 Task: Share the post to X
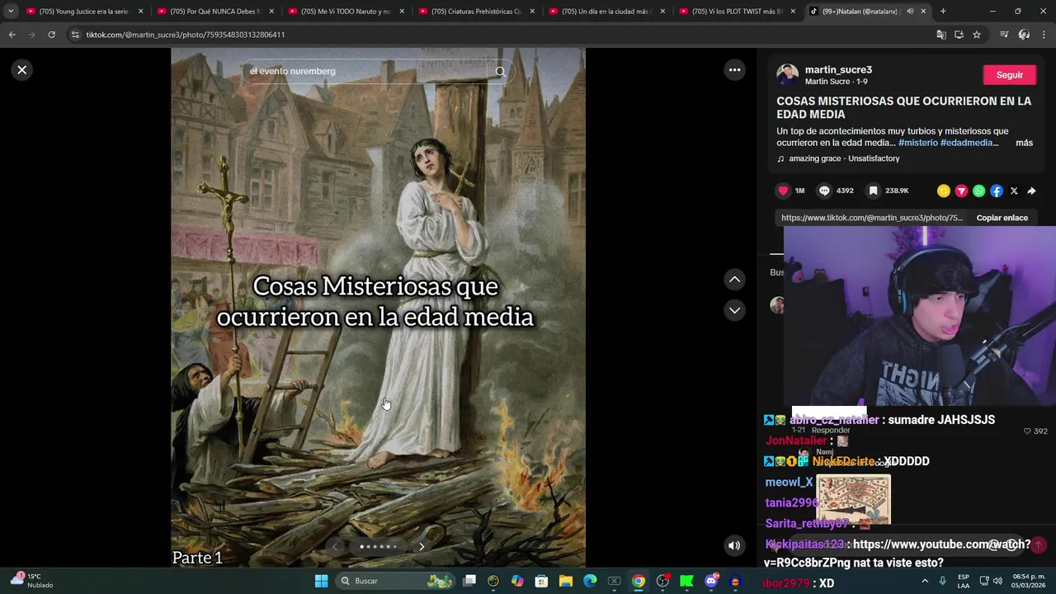coord(1014,191)
